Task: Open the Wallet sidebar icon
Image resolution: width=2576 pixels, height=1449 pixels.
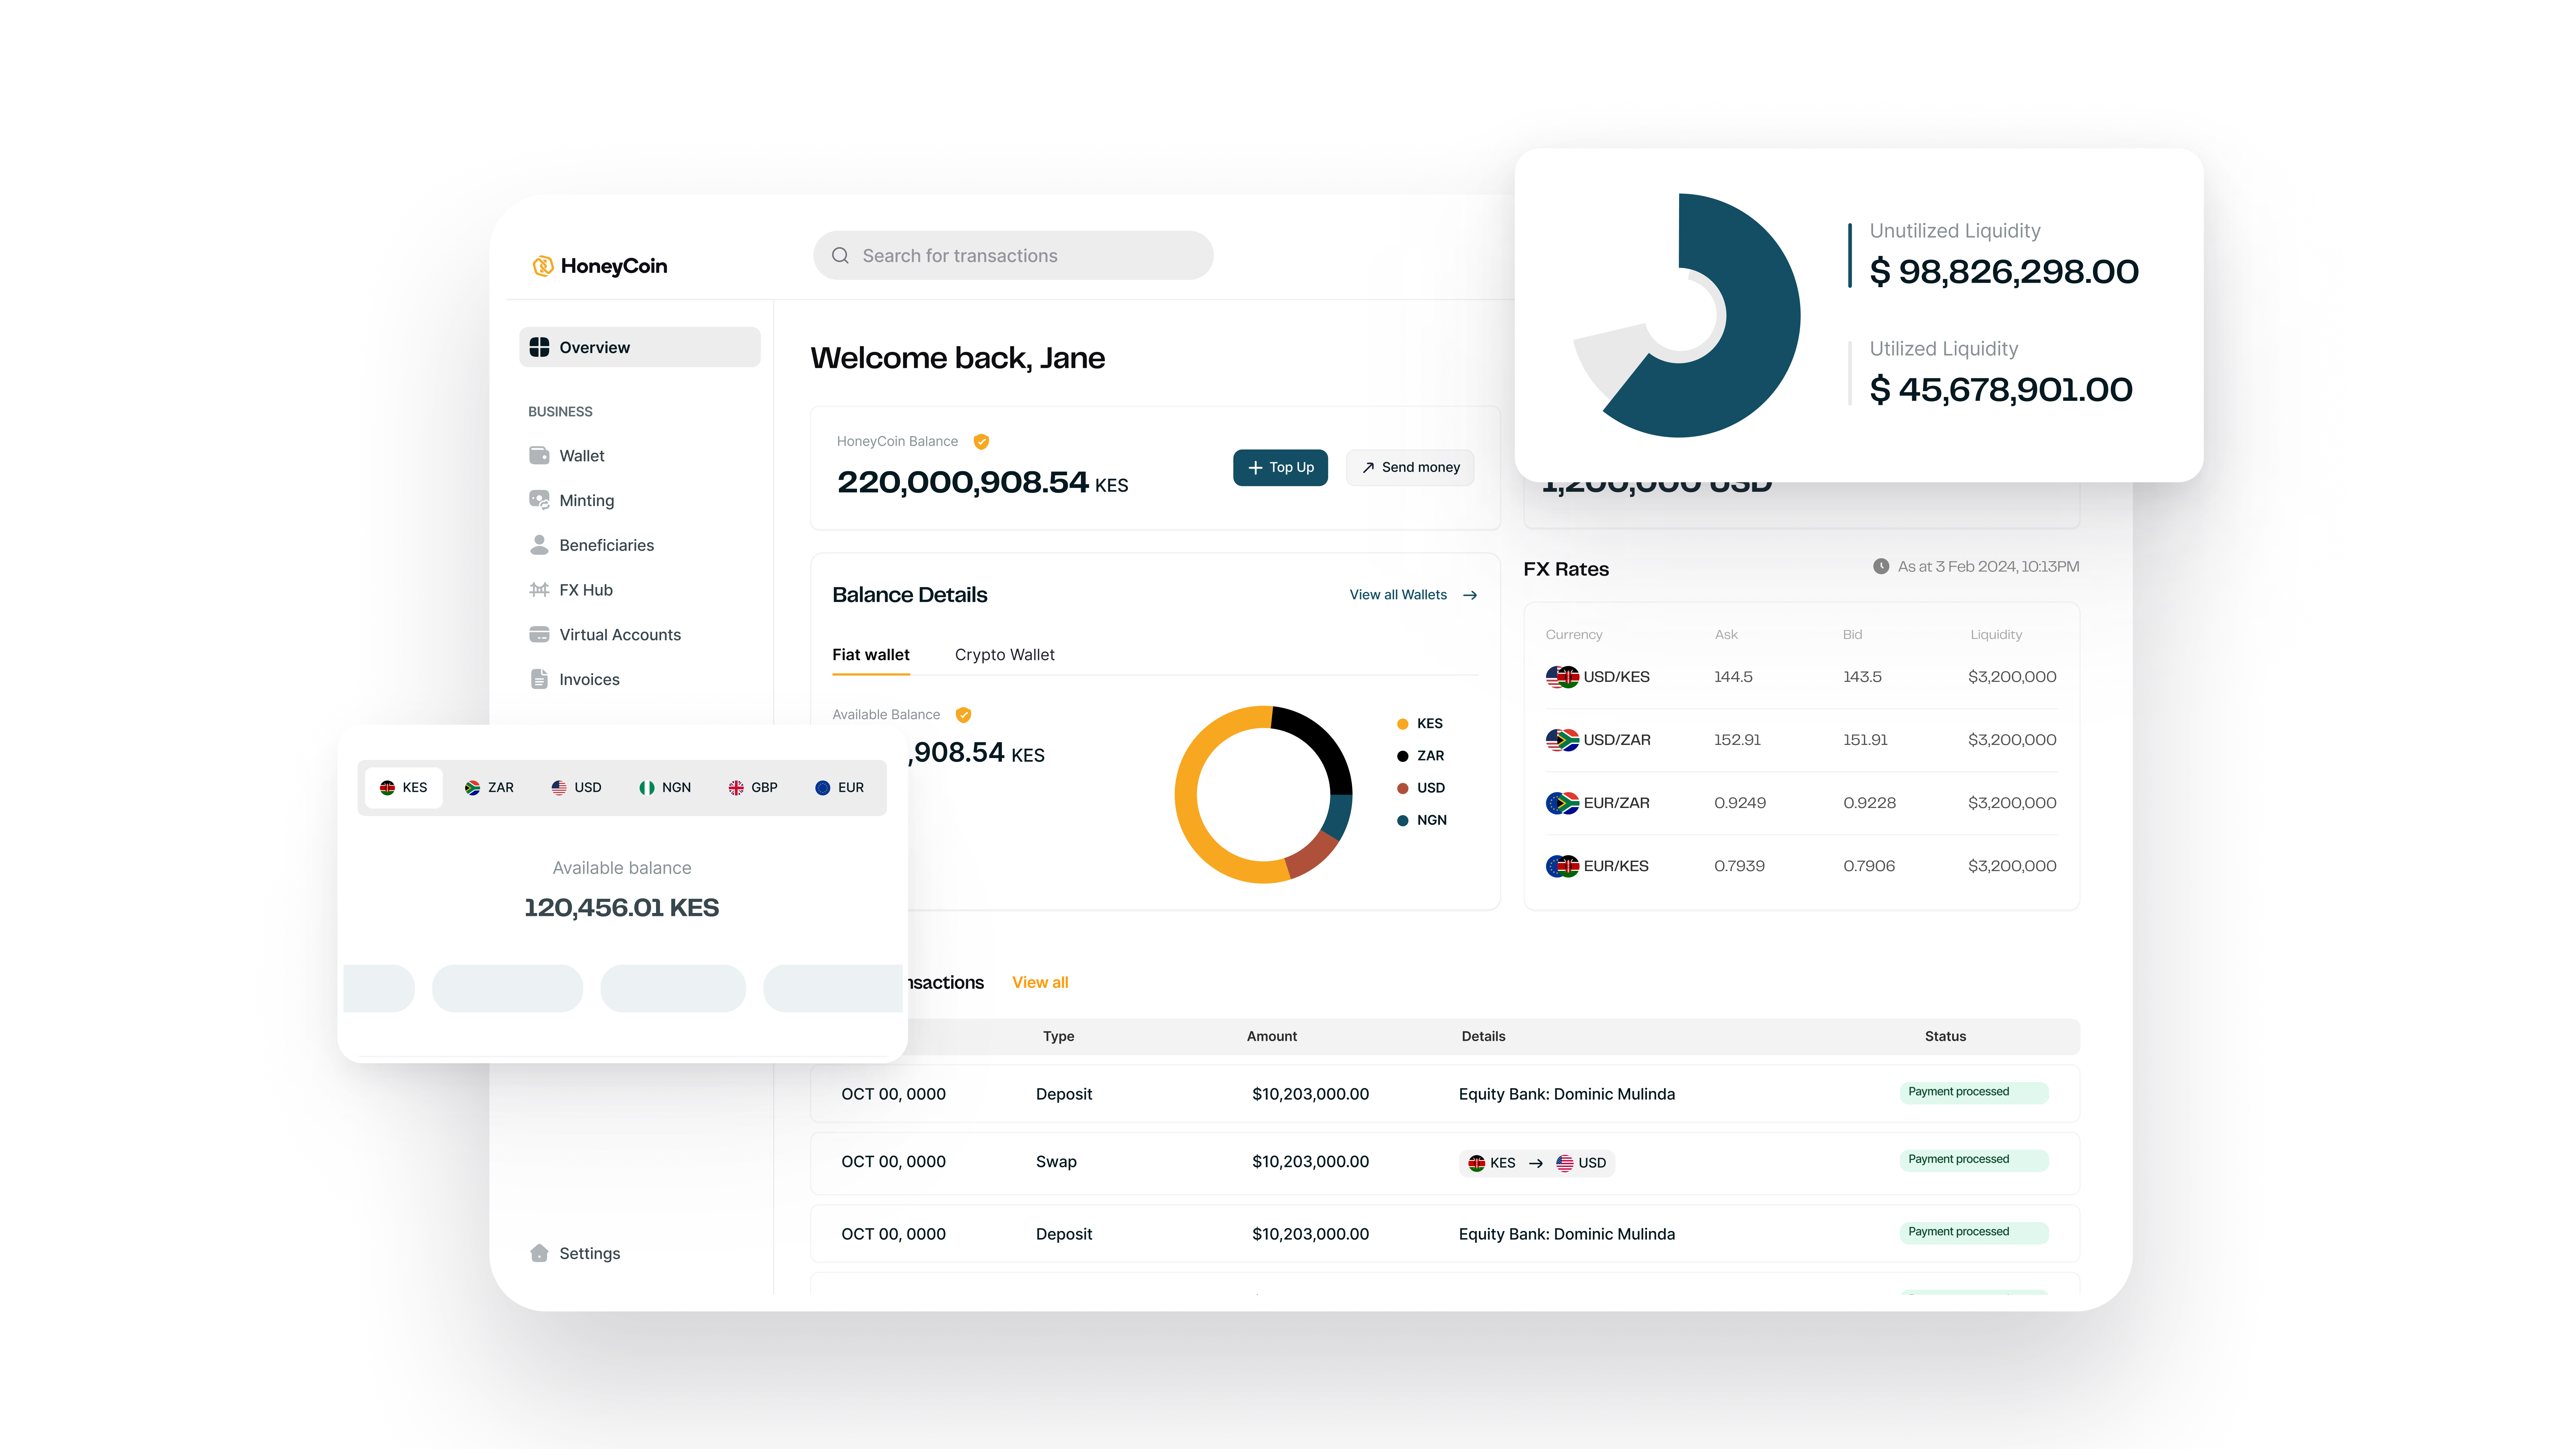Action: (x=539, y=456)
